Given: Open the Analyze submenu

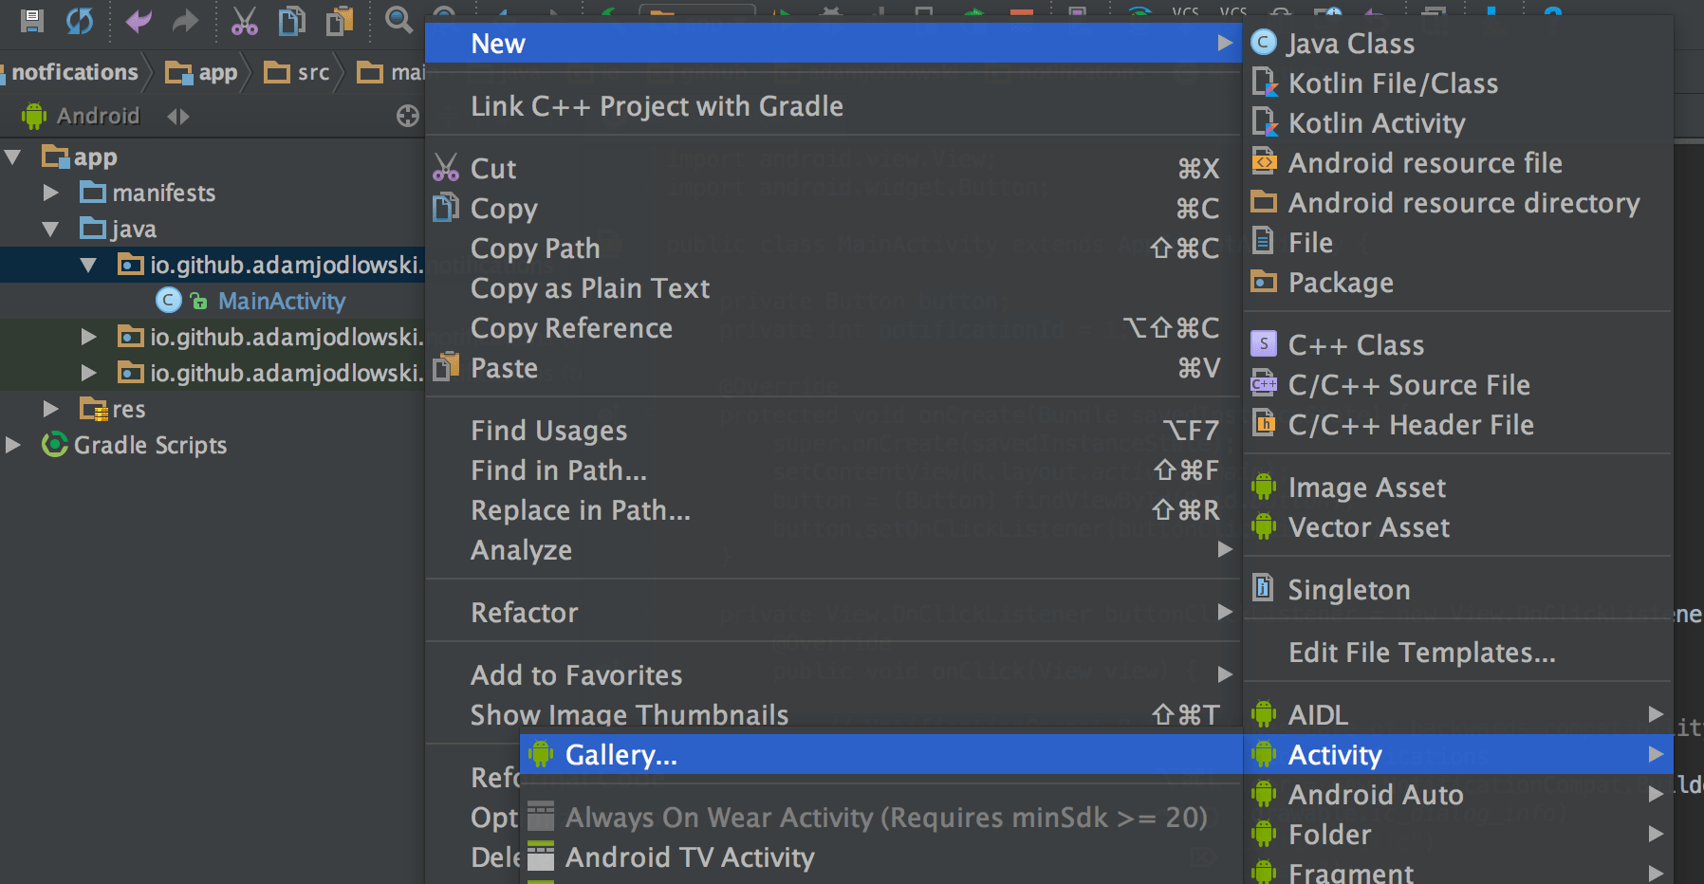Looking at the screenshot, I should coord(833,550).
